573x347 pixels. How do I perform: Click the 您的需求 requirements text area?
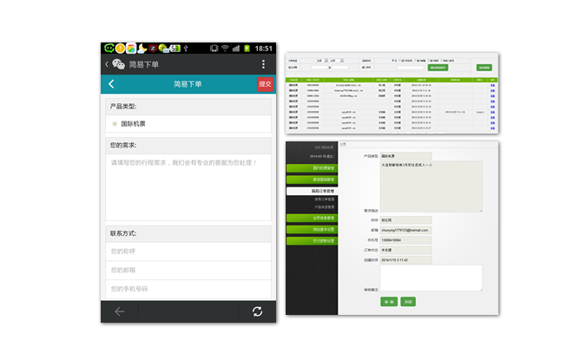[188, 187]
